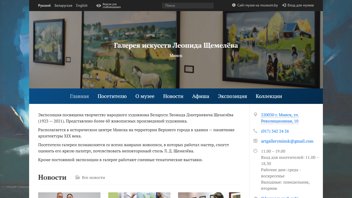Open the middle news thumbnail
The image size is (352, 198).
pyautogui.click(x=139, y=195)
